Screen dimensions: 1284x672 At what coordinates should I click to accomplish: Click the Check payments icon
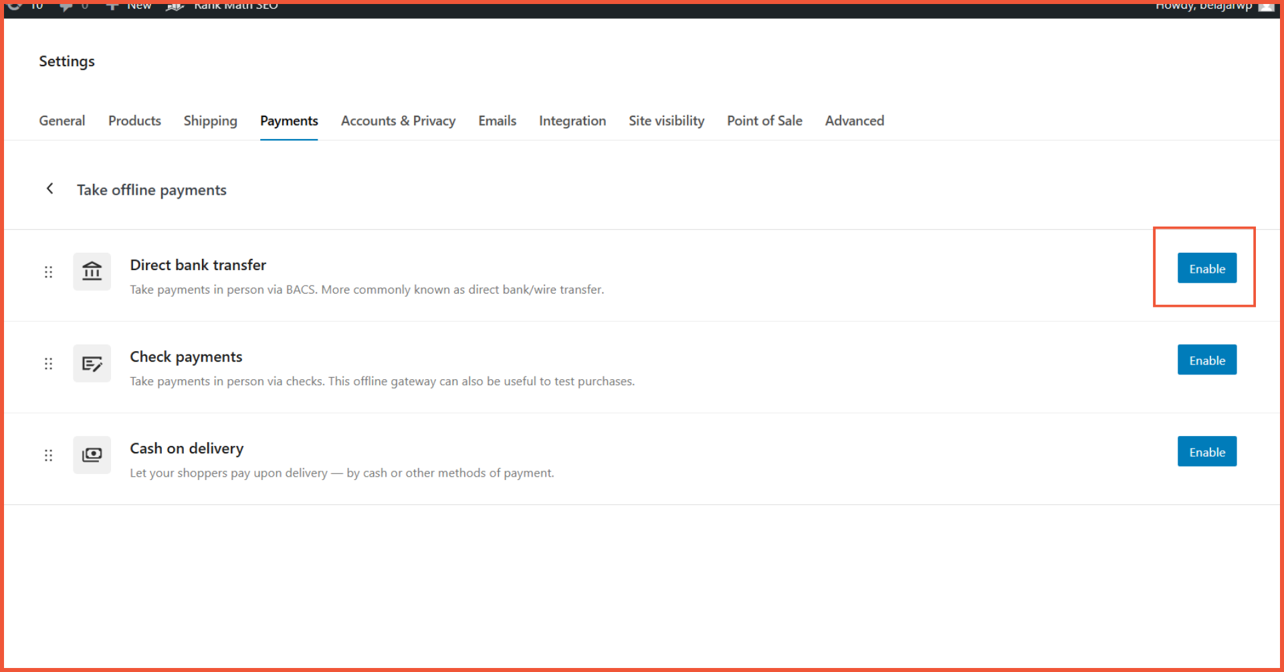(x=92, y=363)
